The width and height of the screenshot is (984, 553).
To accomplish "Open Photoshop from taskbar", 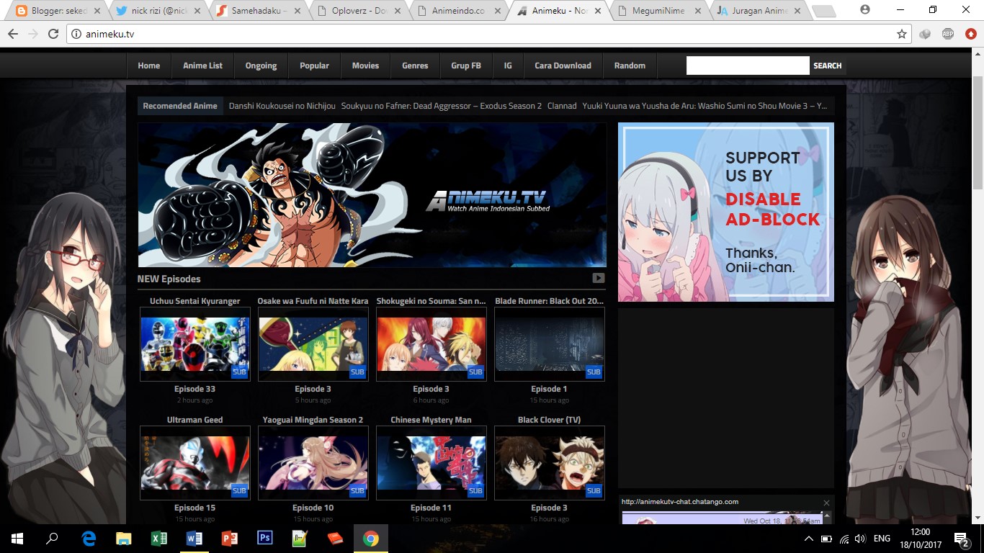I will pyautogui.click(x=265, y=539).
